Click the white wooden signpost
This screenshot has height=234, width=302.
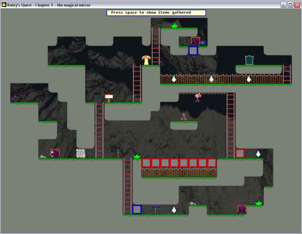(x=109, y=98)
